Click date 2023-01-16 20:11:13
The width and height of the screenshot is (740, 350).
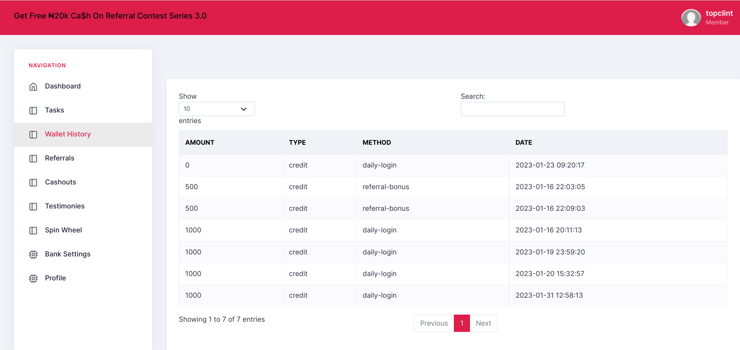pos(549,230)
